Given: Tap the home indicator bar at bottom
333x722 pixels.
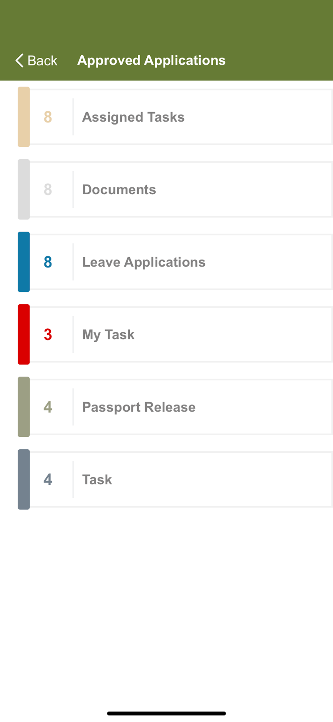Looking at the screenshot, I should [x=166, y=713].
